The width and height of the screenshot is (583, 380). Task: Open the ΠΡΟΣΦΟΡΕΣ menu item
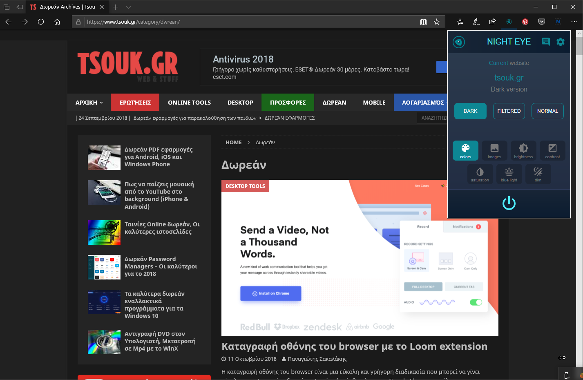(x=288, y=103)
